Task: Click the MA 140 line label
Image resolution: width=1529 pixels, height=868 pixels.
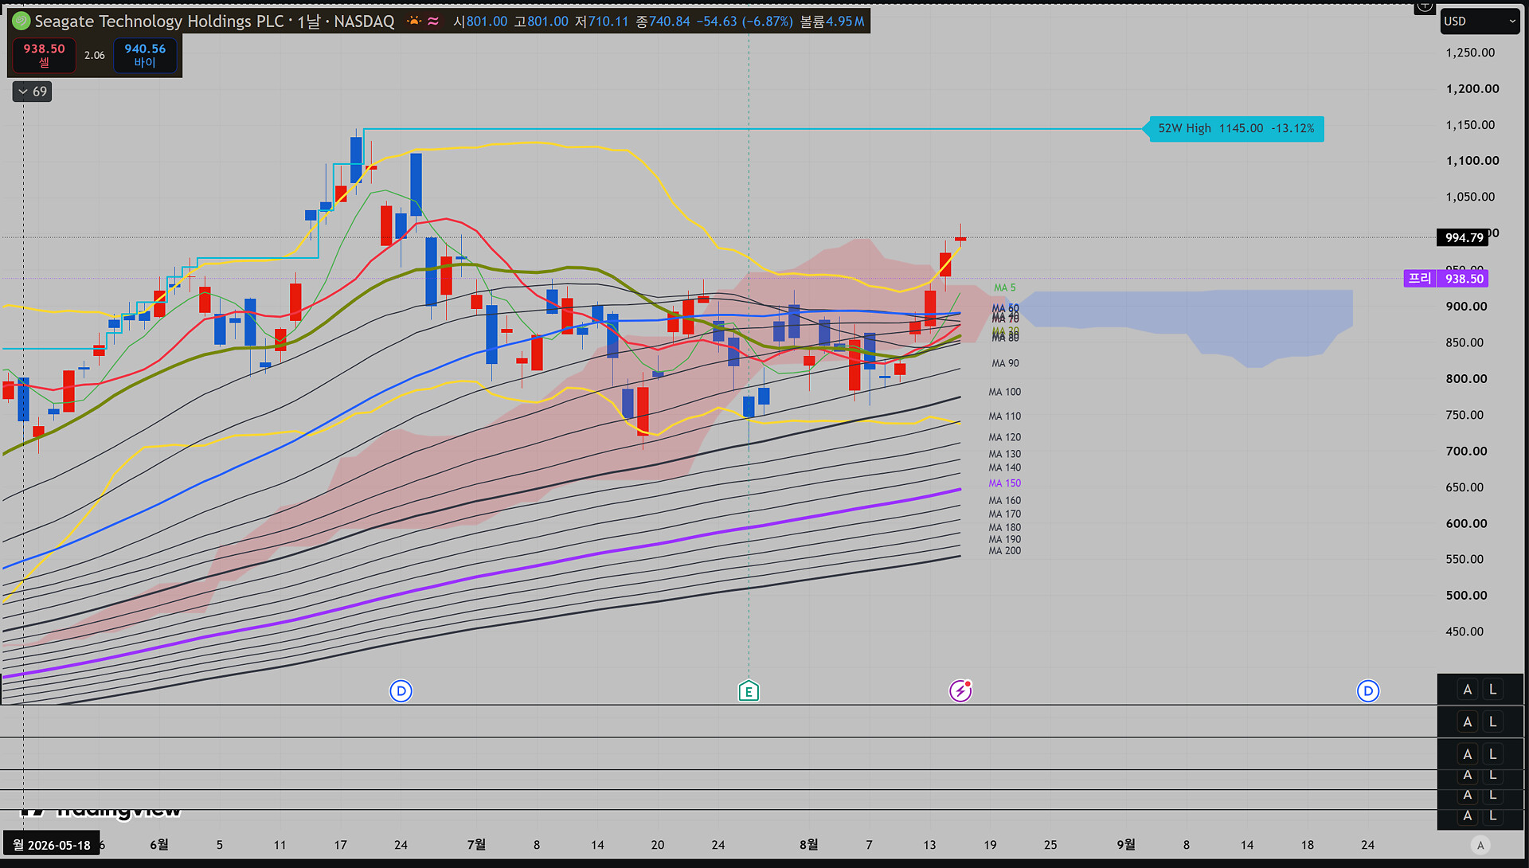Action: click(x=1005, y=468)
